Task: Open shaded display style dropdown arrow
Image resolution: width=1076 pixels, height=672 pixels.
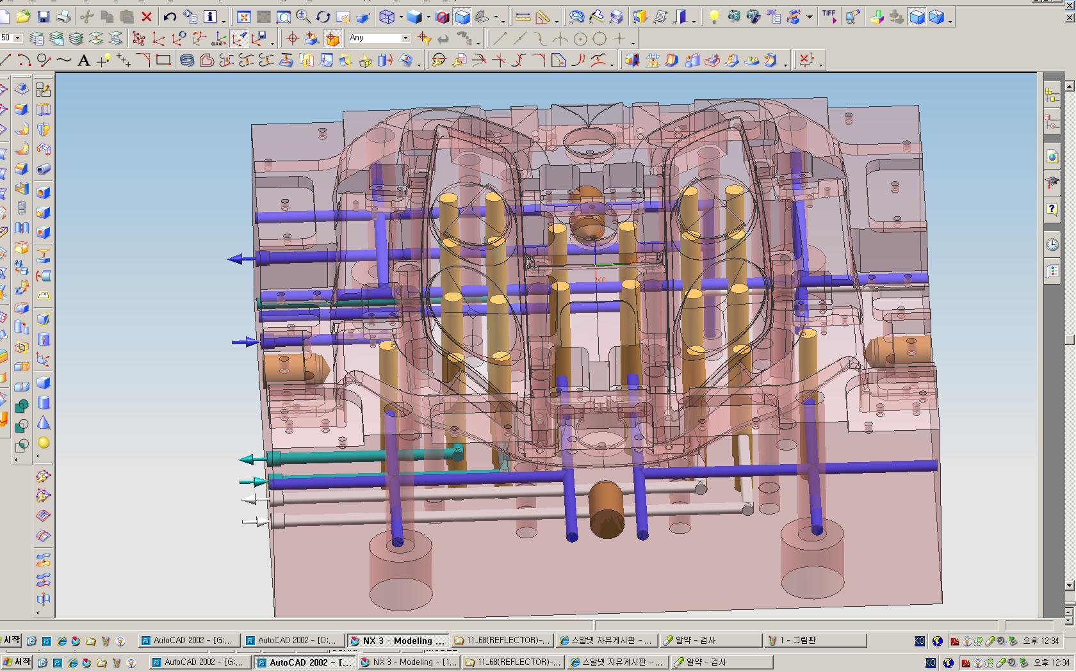Action: pos(428,17)
